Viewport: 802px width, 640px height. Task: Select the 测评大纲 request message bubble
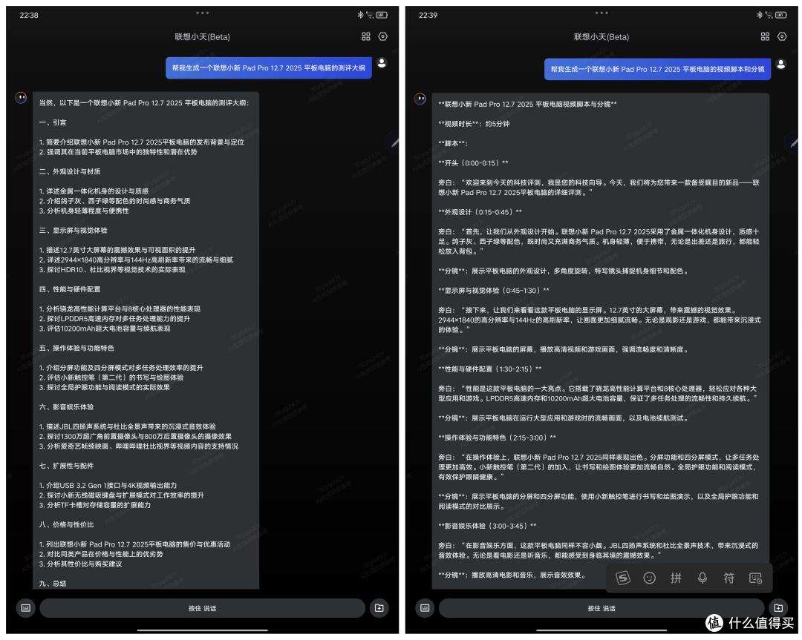click(x=269, y=68)
